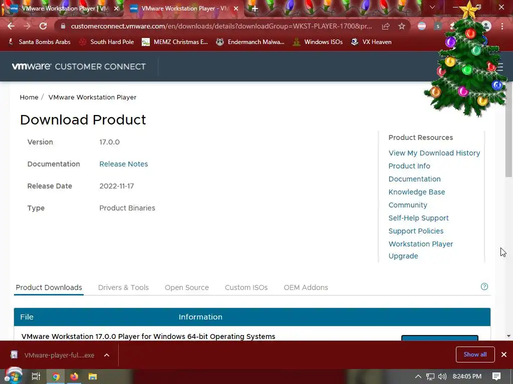Open the volume control tray icon

(x=442, y=376)
